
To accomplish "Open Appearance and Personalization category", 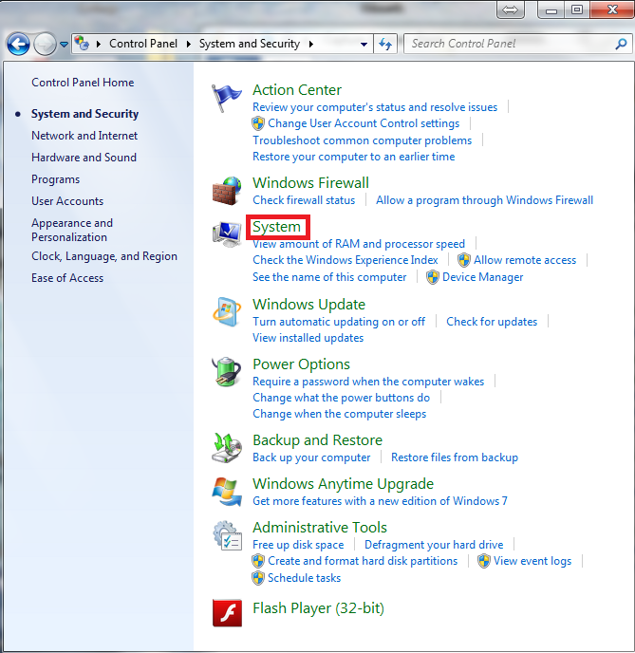I will pyautogui.click(x=72, y=230).
